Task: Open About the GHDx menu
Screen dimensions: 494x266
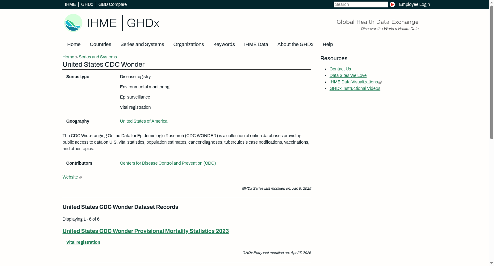Action: click(x=295, y=44)
